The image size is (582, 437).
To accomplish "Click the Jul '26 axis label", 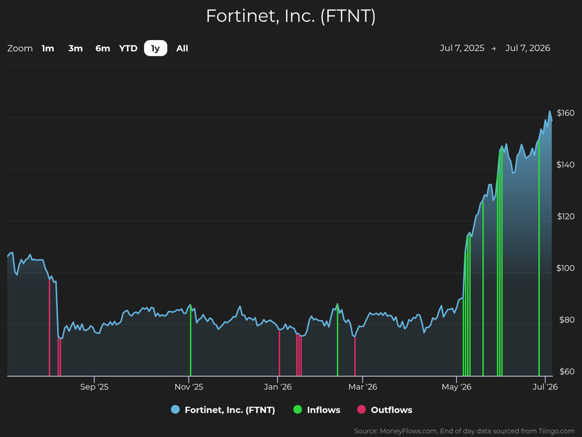I will tap(545, 387).
